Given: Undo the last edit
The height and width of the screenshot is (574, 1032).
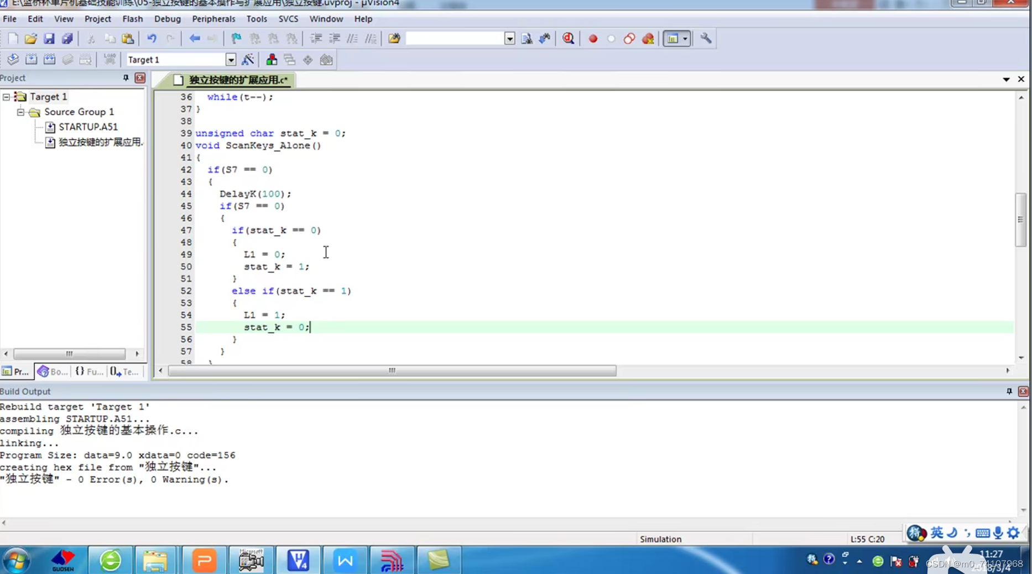Looking at the screenshot, I should [152, 39].
